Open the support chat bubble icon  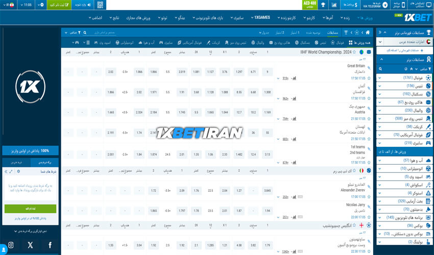(x=3, y=249)
